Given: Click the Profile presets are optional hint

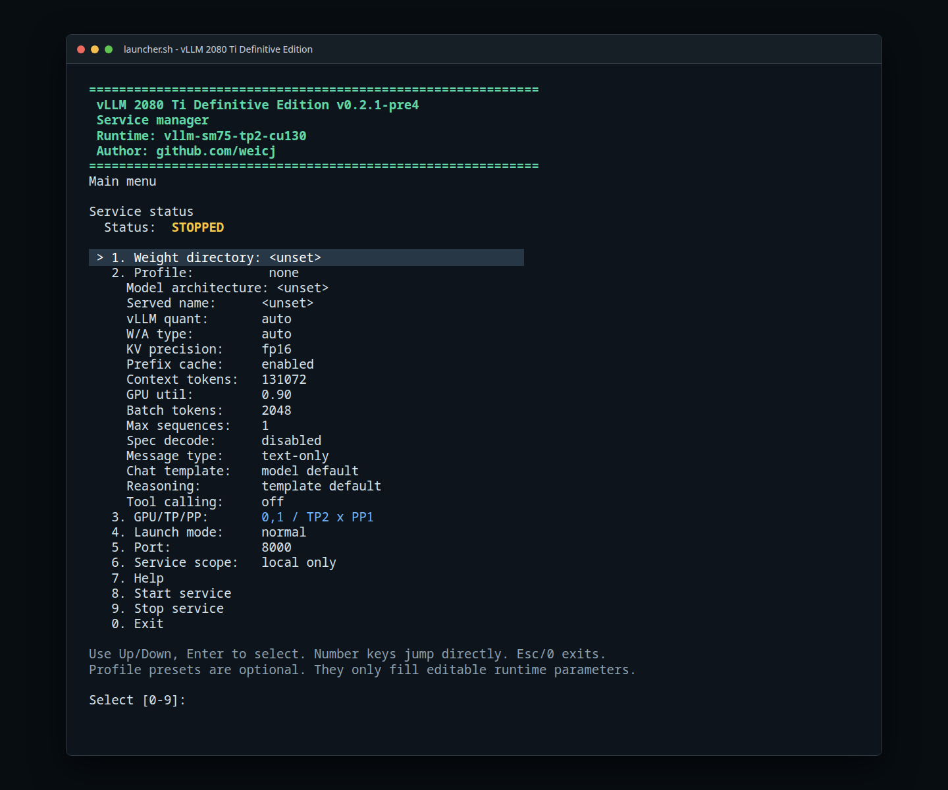Looking at the screenshot, I should point(362,670).
